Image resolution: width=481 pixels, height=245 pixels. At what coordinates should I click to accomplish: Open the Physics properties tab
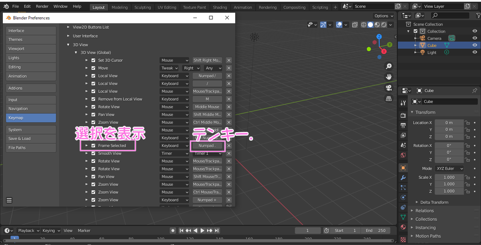403,197
